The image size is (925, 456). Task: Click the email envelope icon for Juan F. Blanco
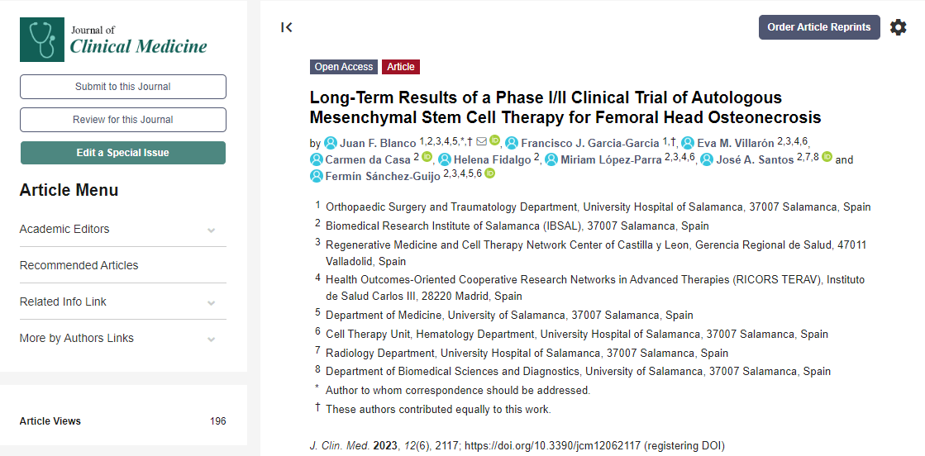pos(481,141)
